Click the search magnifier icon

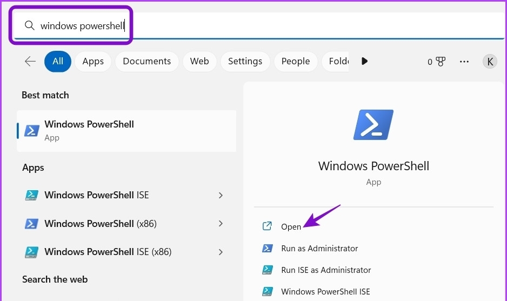coord(29,25)
